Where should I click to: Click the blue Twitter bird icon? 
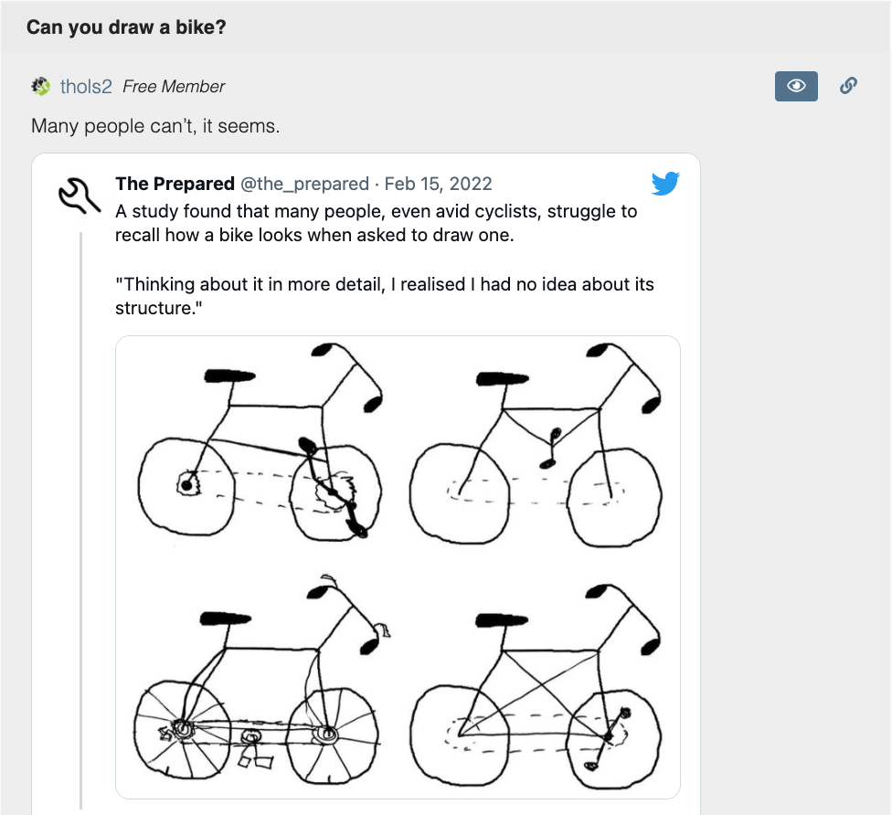664,184
